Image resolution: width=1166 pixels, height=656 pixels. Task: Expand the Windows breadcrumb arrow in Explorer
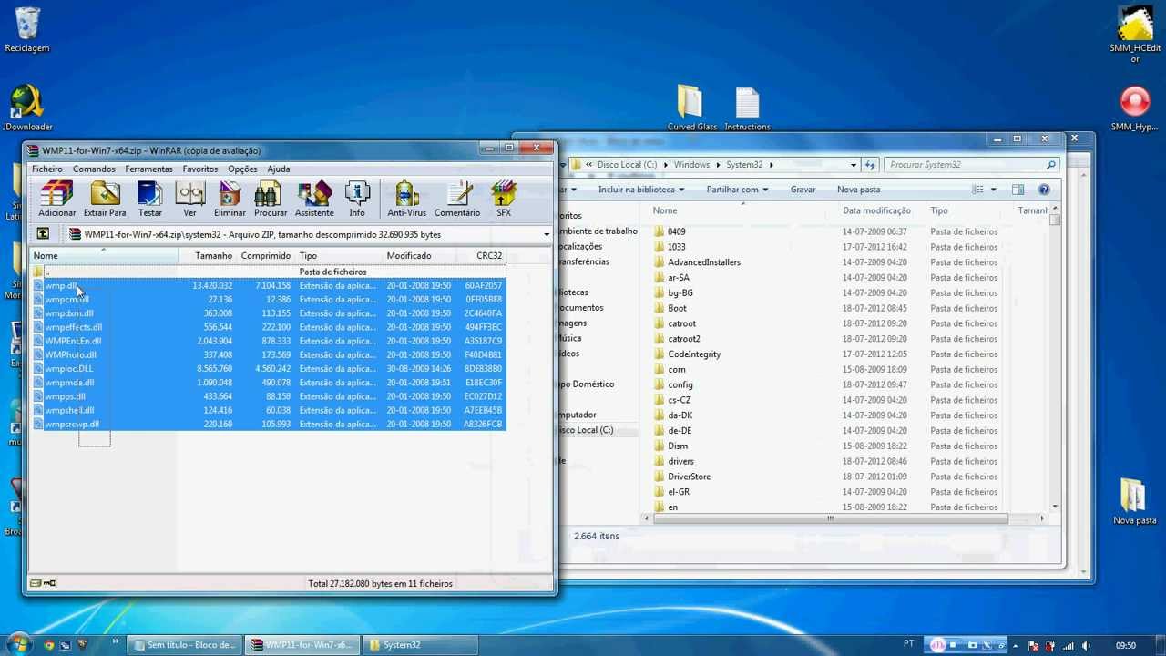pos(718,165)
